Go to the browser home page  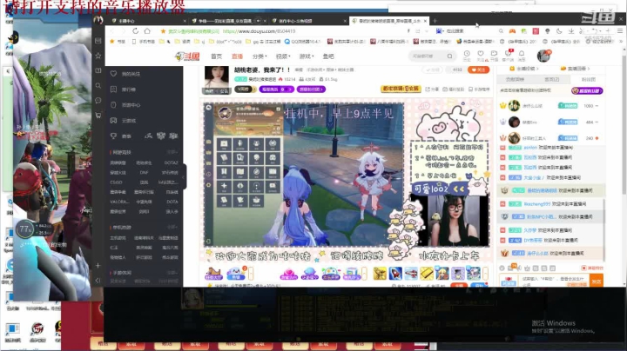[147, 31]
